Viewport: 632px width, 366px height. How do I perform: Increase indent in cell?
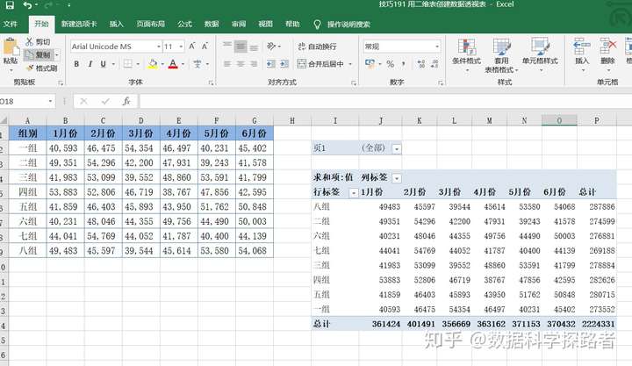point(284,64)
